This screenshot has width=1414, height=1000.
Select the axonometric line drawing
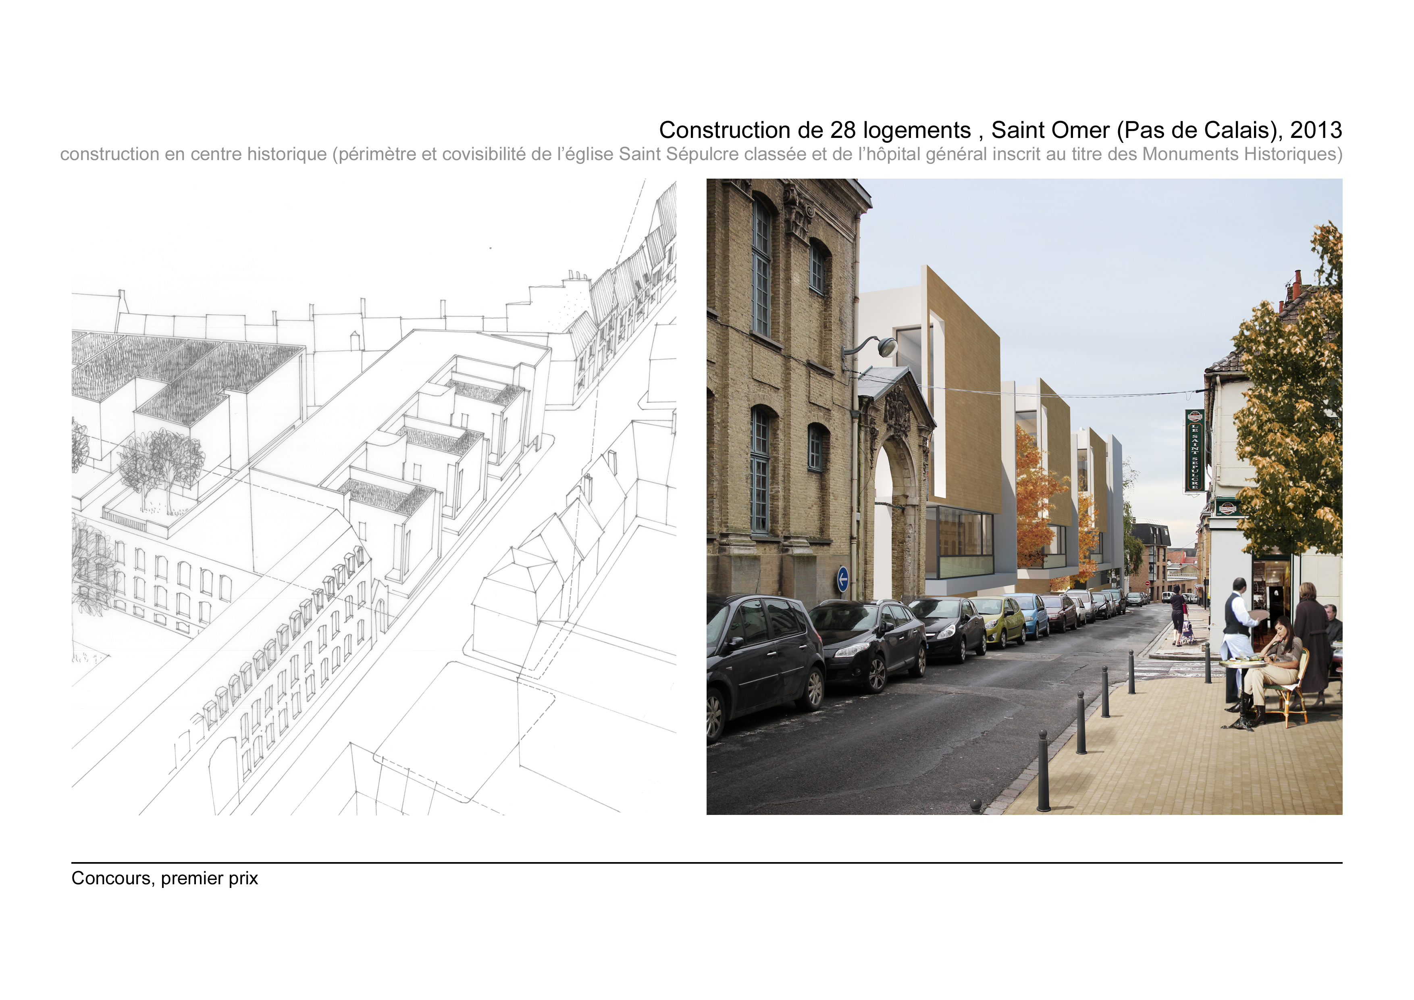[374, 497]
